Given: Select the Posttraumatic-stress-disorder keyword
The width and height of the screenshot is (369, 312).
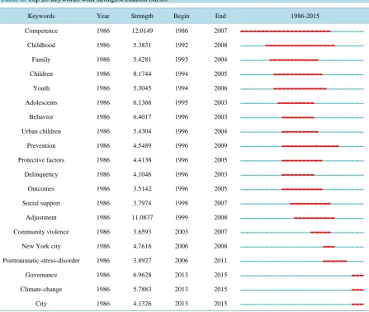Looking at the screenshot, I should tap(41, 261).
